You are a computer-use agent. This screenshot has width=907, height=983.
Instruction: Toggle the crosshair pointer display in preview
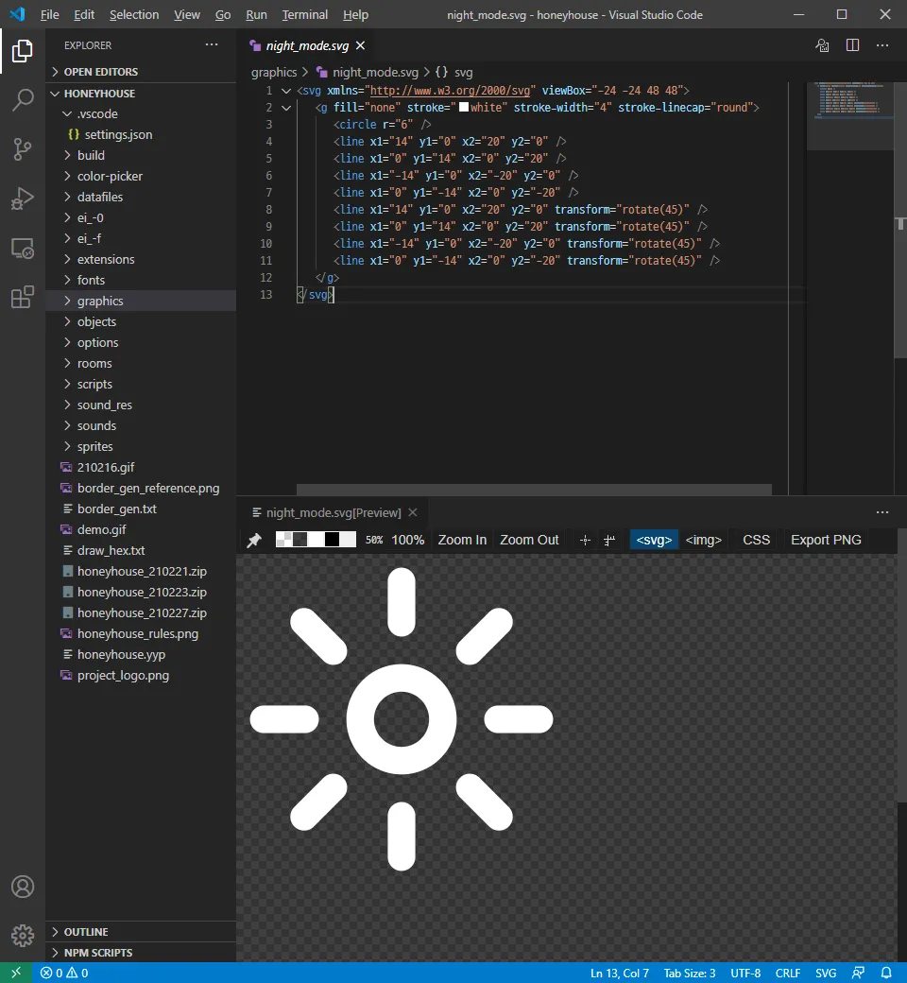click(x=585, y=539)
